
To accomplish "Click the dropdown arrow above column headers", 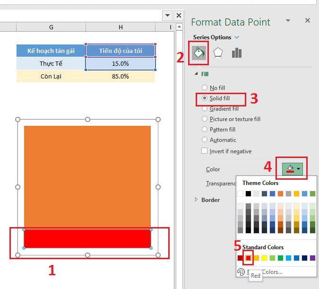I will point(167,16).
